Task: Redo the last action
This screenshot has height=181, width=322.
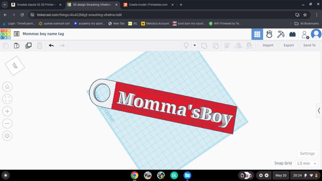Action: [x=62, y=45]
